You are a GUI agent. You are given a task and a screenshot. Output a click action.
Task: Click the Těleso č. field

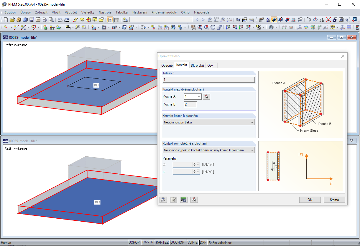point(209,80)
